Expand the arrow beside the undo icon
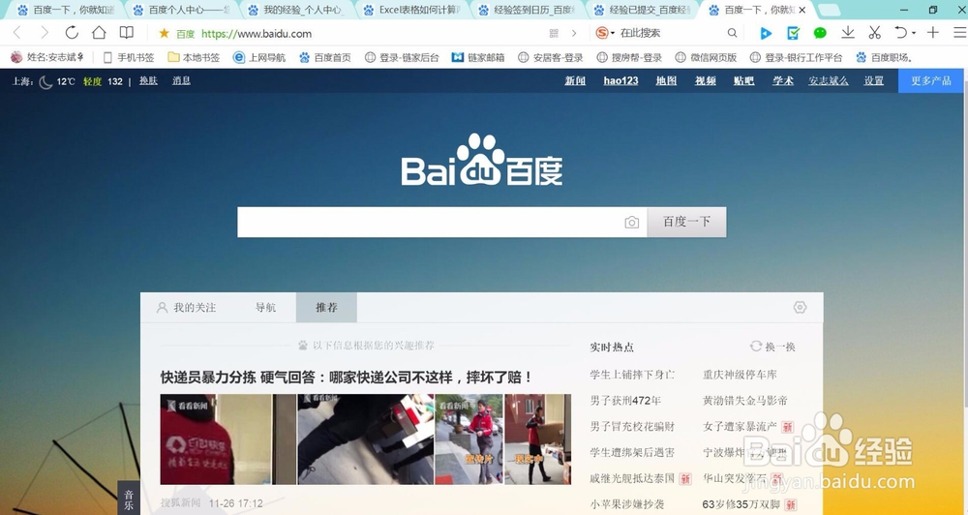This screenshot has width=968, height=515. [x=914, y=33]
